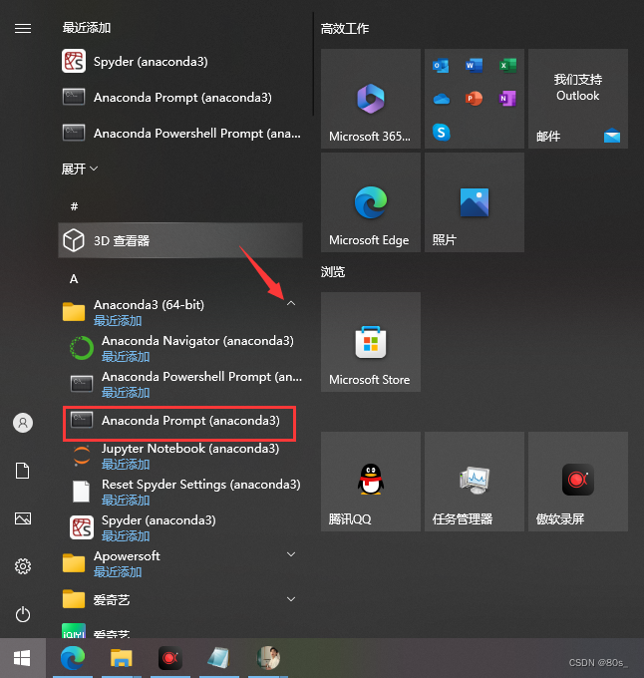Open the Microsoft Edge tile
Viewport: 644px width, 678px height.
click(x=371, y=202)
